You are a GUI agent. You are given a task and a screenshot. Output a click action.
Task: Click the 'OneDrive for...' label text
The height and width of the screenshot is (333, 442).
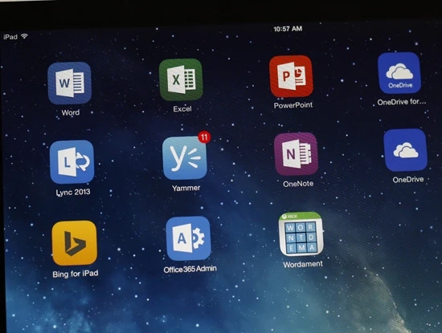click(402, 102)
